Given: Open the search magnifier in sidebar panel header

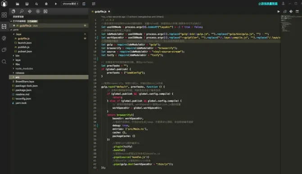Looking at the screenshot, I should click(x=22, y=11).
